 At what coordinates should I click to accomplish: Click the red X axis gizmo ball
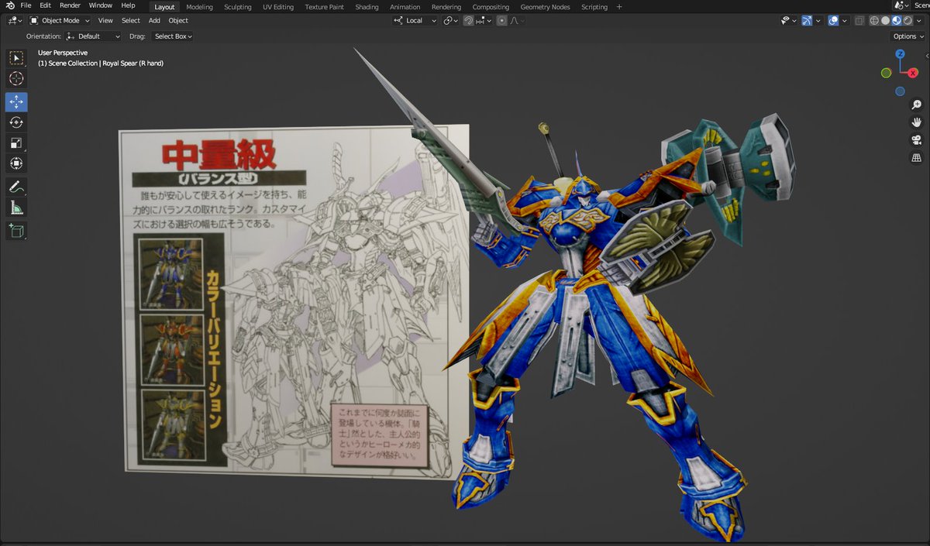913,73
